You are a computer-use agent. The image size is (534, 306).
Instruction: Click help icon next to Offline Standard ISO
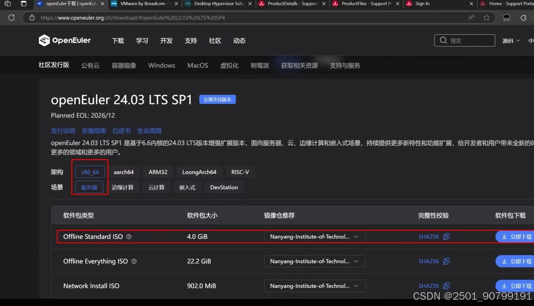click(129, 236)
